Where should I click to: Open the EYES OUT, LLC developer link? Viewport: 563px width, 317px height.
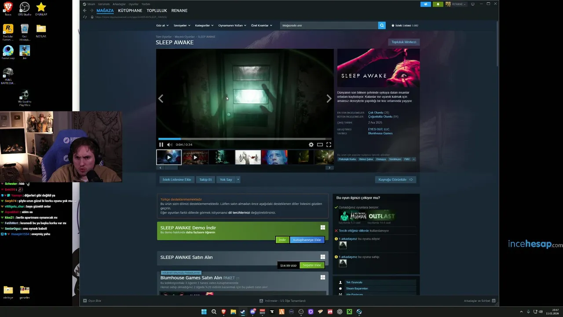tap(379, 129)
